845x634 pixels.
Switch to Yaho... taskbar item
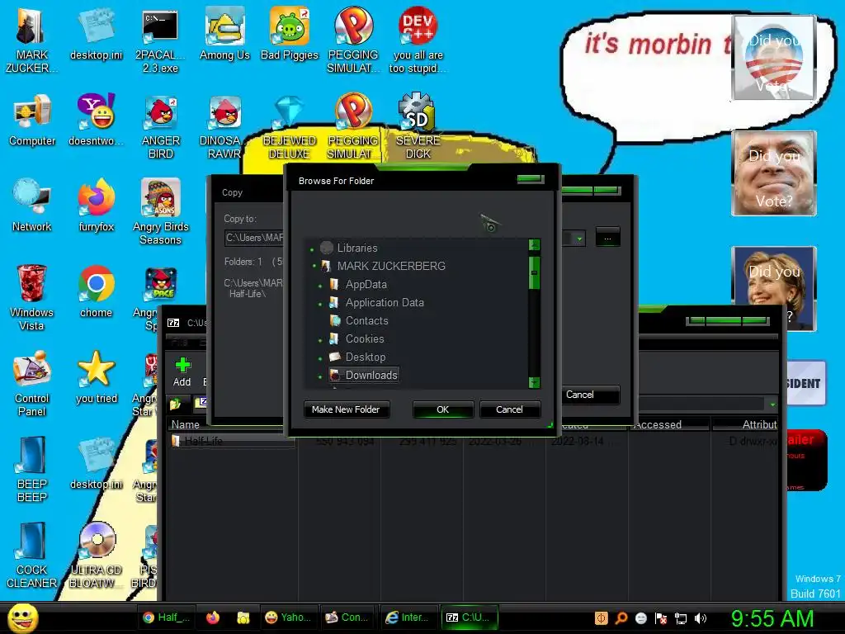288,617
